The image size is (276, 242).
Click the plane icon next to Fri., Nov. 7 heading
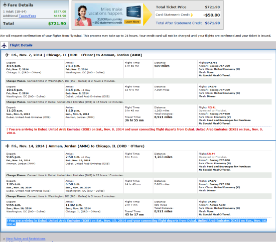(7, 55)
